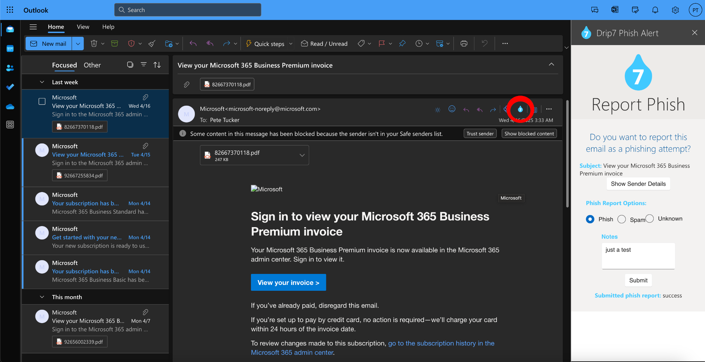Click the ribbon Reply arrow icon

click(193, 44)
